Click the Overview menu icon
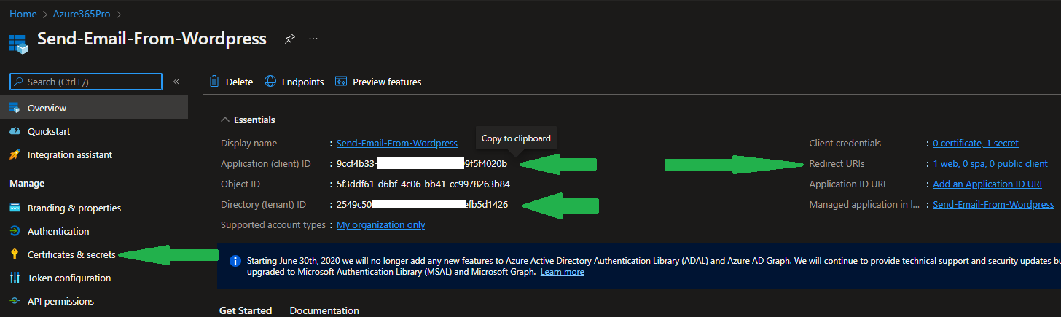This screenshot has width=1061, height=317. click(15, 108)
